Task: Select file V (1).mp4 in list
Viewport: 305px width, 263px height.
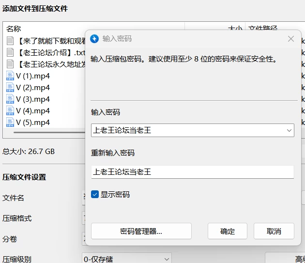Action: (33, 76)
